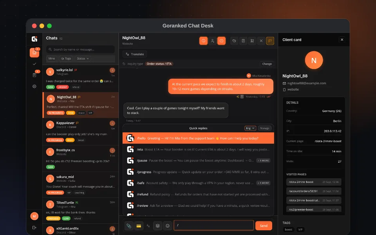Click the assign agent person icon
The height and width of the screenshot is (235, 376).
(x=212, y=41)
